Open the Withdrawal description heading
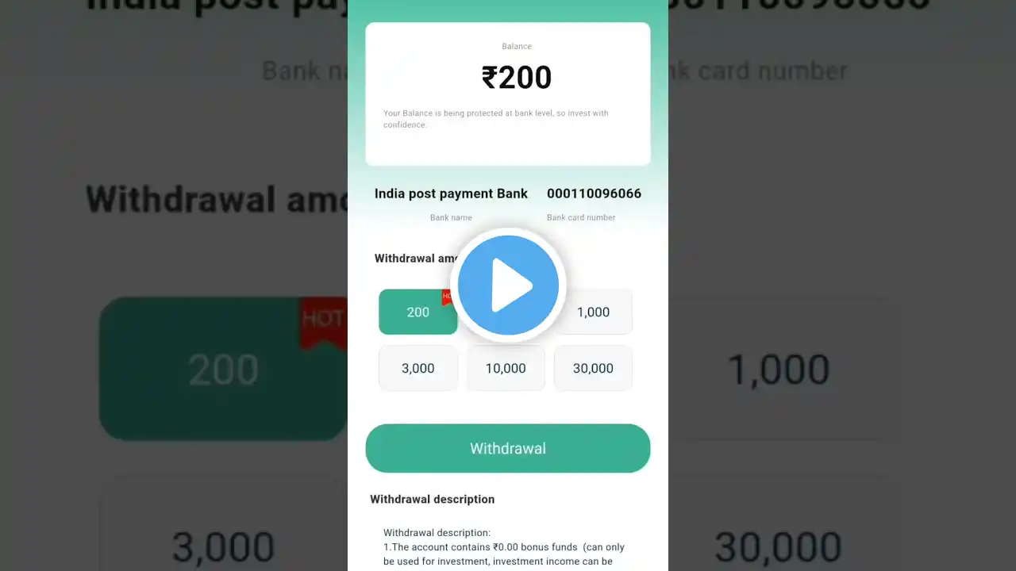The height and width of the screenshot is (571, 1016). click(432, 499)
